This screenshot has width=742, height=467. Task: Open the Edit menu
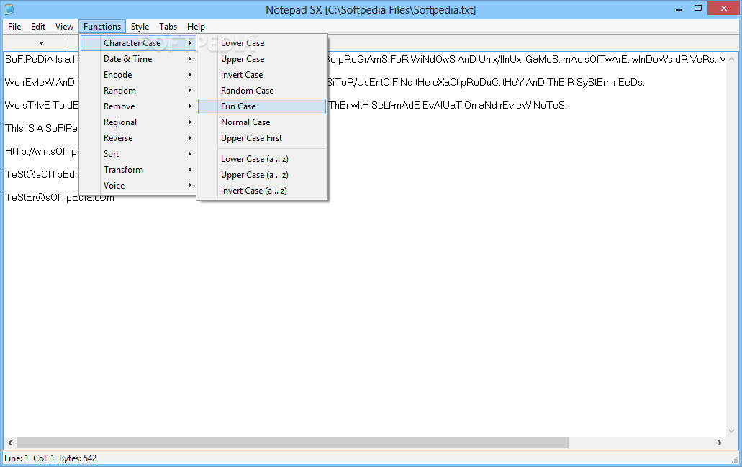point(38,27)
